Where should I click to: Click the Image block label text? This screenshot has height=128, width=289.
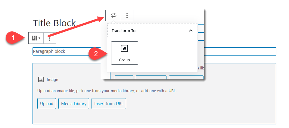(x=52, y=80)
